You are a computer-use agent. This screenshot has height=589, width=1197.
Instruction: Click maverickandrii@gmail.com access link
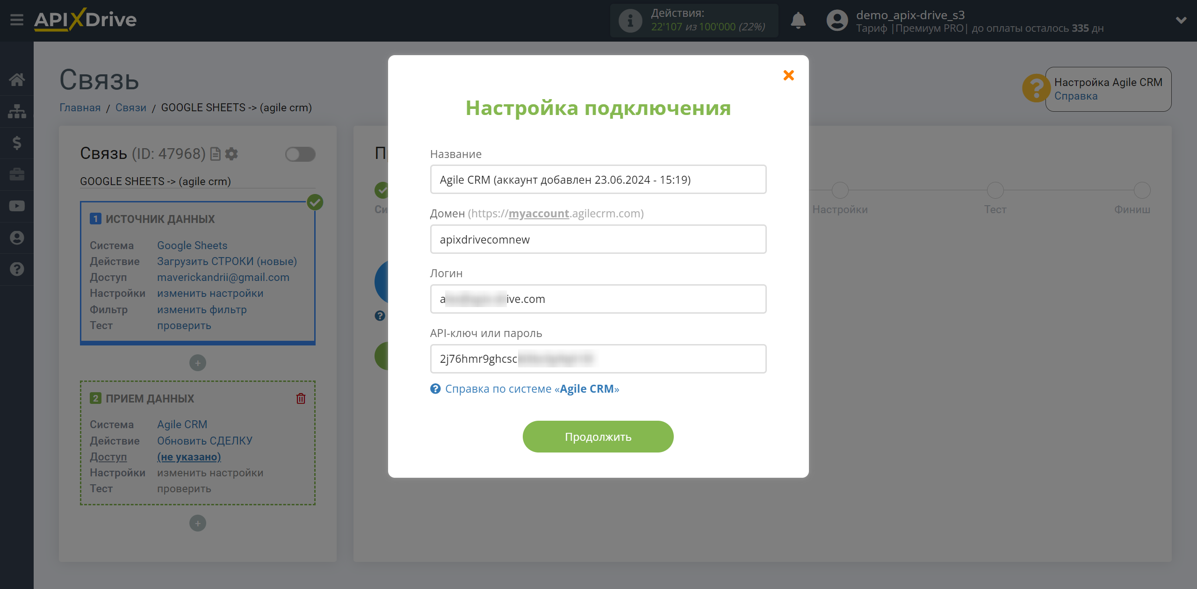pos(223,277)
